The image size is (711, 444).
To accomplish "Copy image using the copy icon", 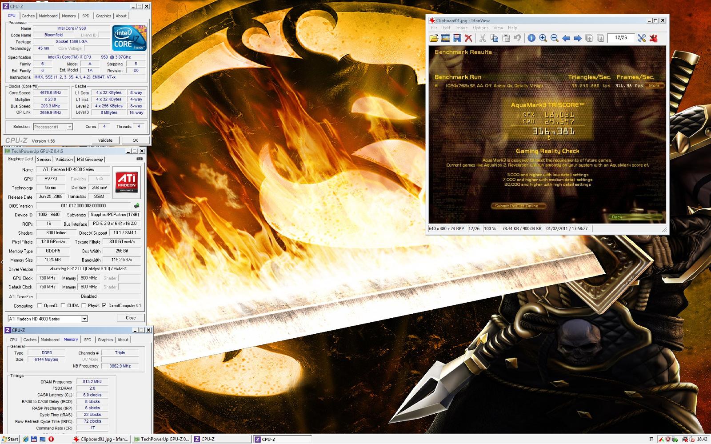I will 494,38.
